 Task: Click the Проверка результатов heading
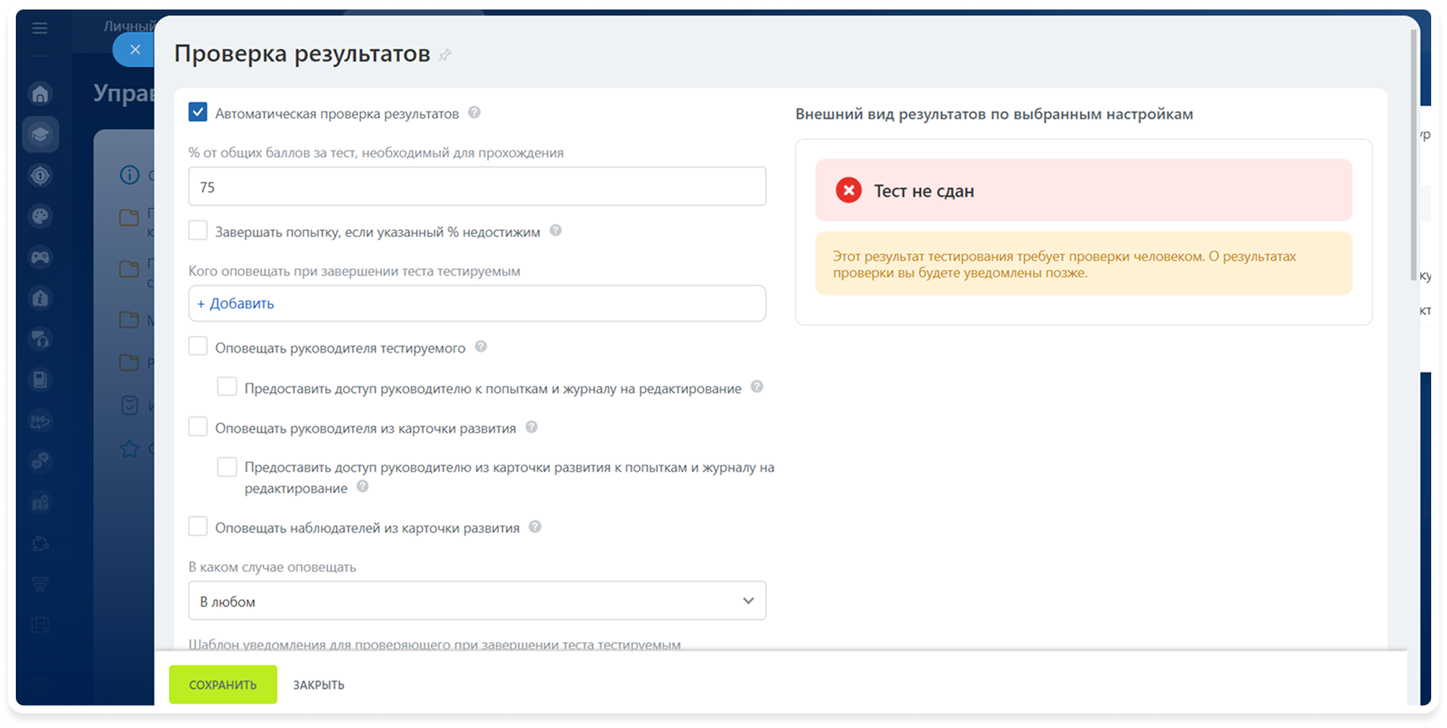(x=302, y=54)
